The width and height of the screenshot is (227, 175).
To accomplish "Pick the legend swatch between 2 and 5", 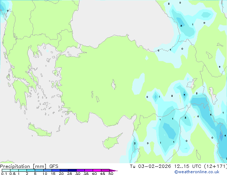I will click(31, 170).
